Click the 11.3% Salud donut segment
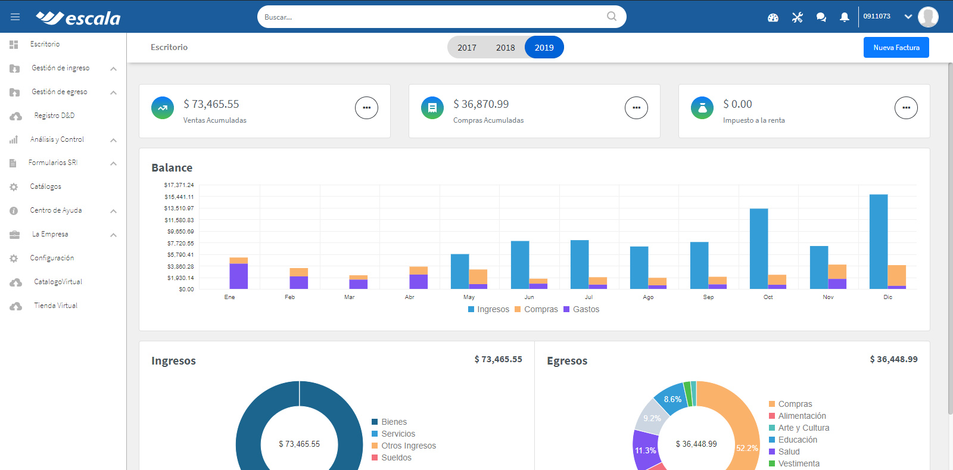 click(x=645, y=450)
